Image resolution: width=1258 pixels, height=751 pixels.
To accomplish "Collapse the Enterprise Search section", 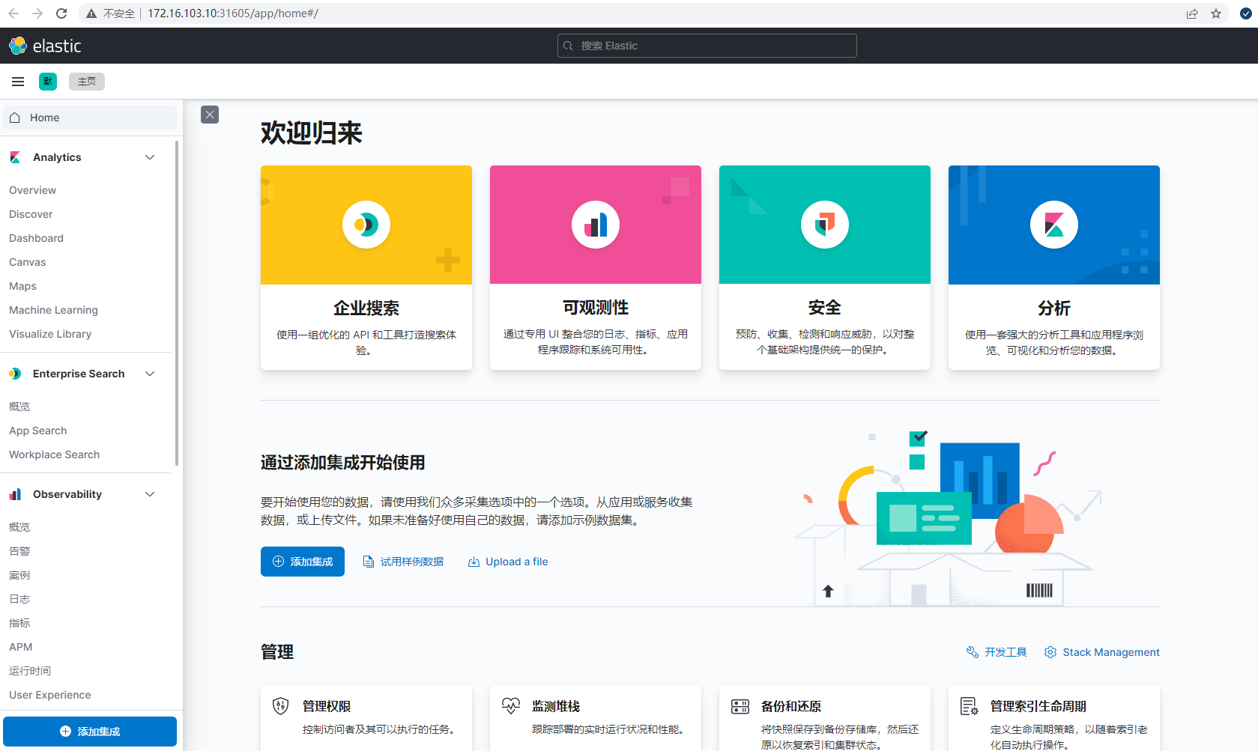I will pyautogui.click(x=150, y=374).
